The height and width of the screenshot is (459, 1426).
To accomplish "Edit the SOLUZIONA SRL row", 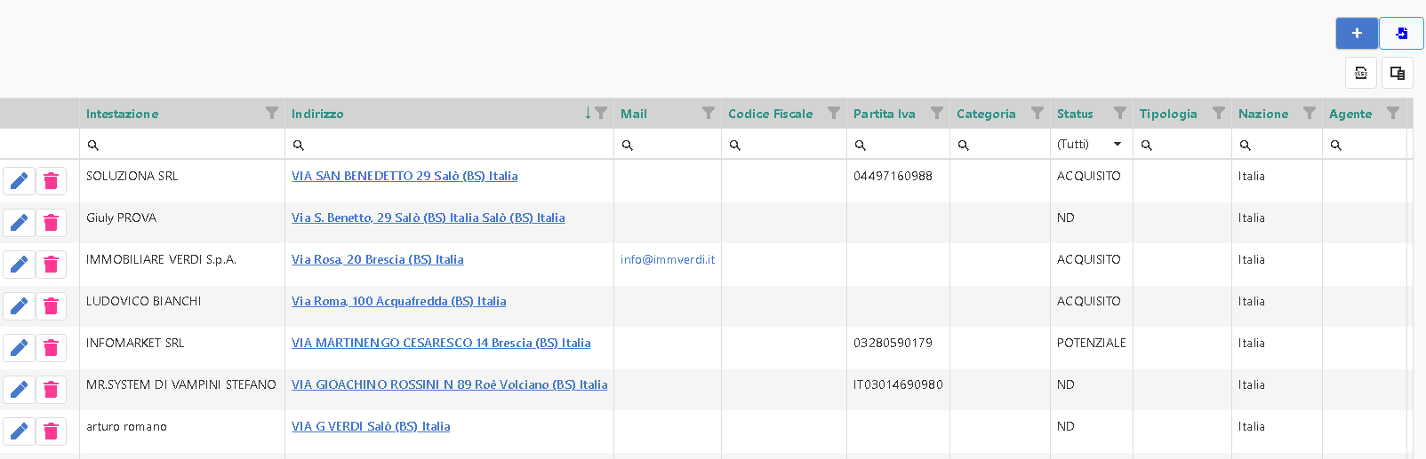I will click(x=19, y=181).
